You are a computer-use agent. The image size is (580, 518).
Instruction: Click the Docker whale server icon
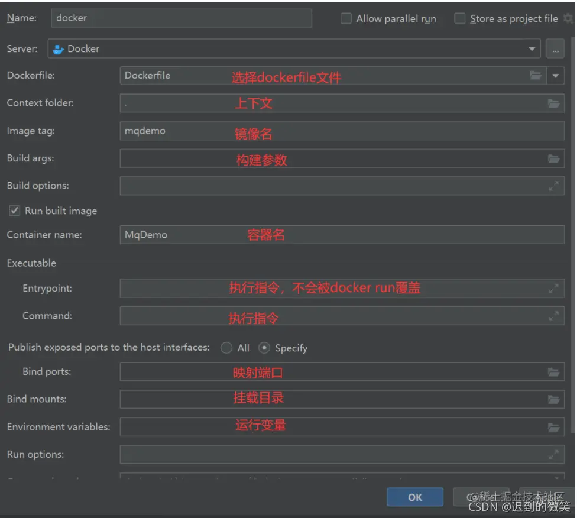pos(58,49)
